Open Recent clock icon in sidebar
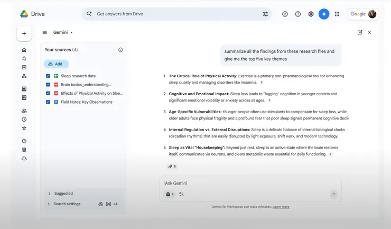391x229 pixels. pos(24,120)
